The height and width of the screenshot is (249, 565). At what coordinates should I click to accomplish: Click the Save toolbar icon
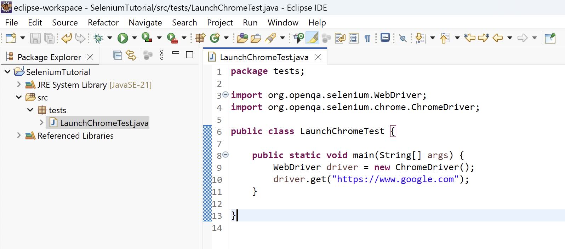35,38
